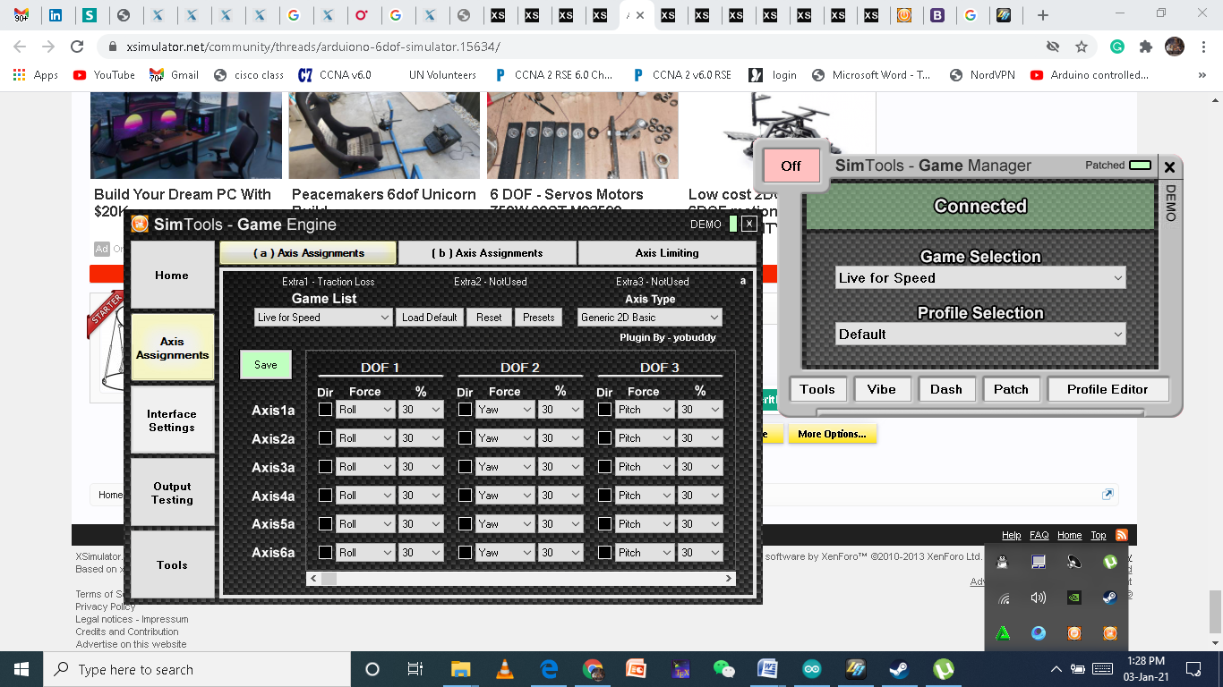
Task: Toggle Axis6a DOF 3 Dir checkbox
Action: [x=604, y=553]
